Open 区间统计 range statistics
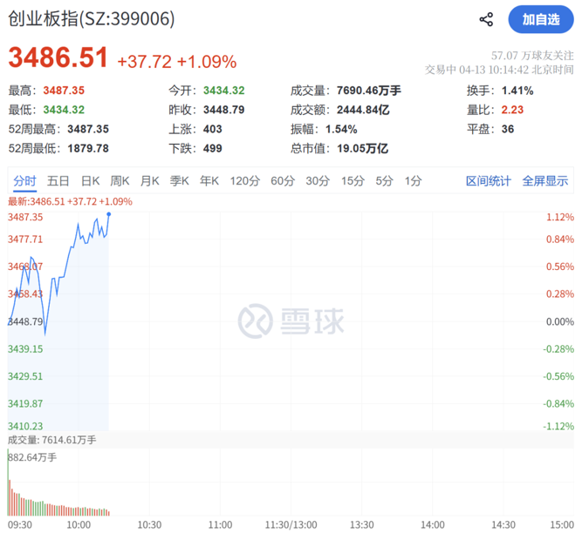The width and height of the screenshot is (582, 540). tap(489, 181)
